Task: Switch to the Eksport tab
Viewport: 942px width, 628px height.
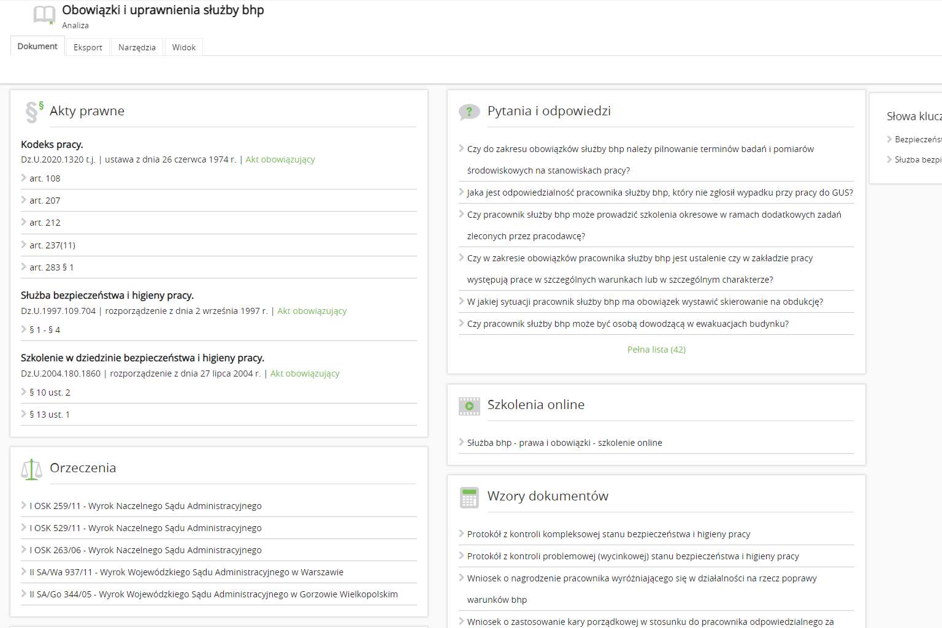Action: coord(88,47)
